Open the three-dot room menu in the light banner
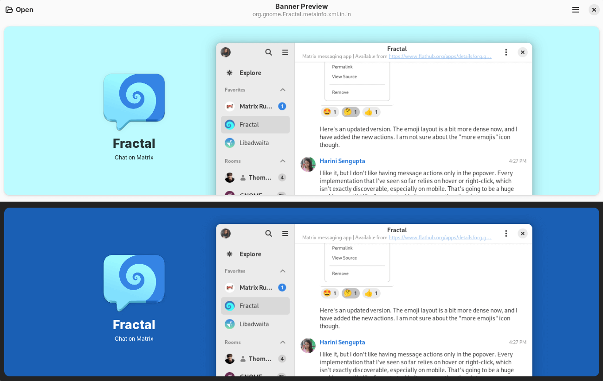The height and width of the screenshot is (381, 603). 506,52
